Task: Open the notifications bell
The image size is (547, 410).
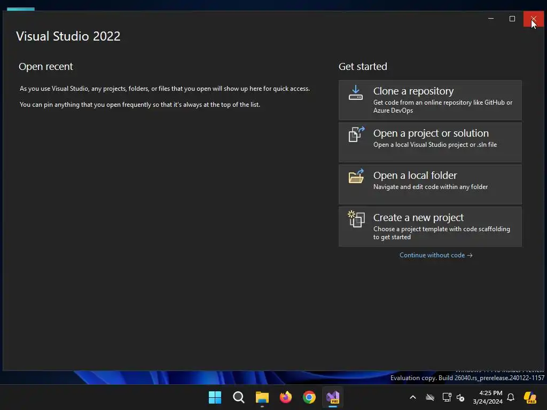Action: click(511, 397)
